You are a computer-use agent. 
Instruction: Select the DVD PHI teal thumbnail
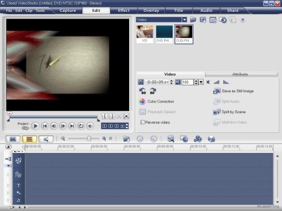tap(164, 34)
